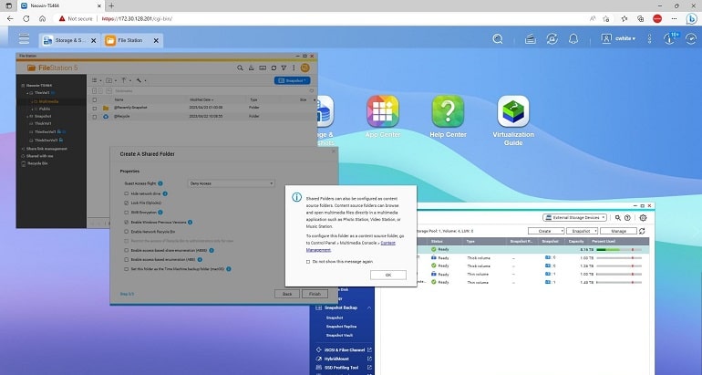Open the view mode dropdown in File Station toolbar
Screen dimensions: 702x375
(x=97, y=80)
